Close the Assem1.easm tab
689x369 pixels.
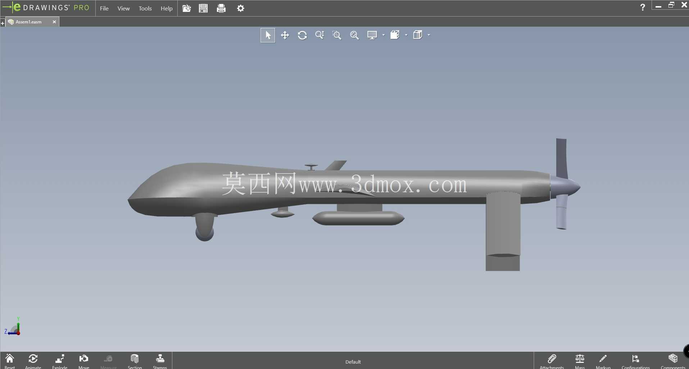[x=54, y=22]
